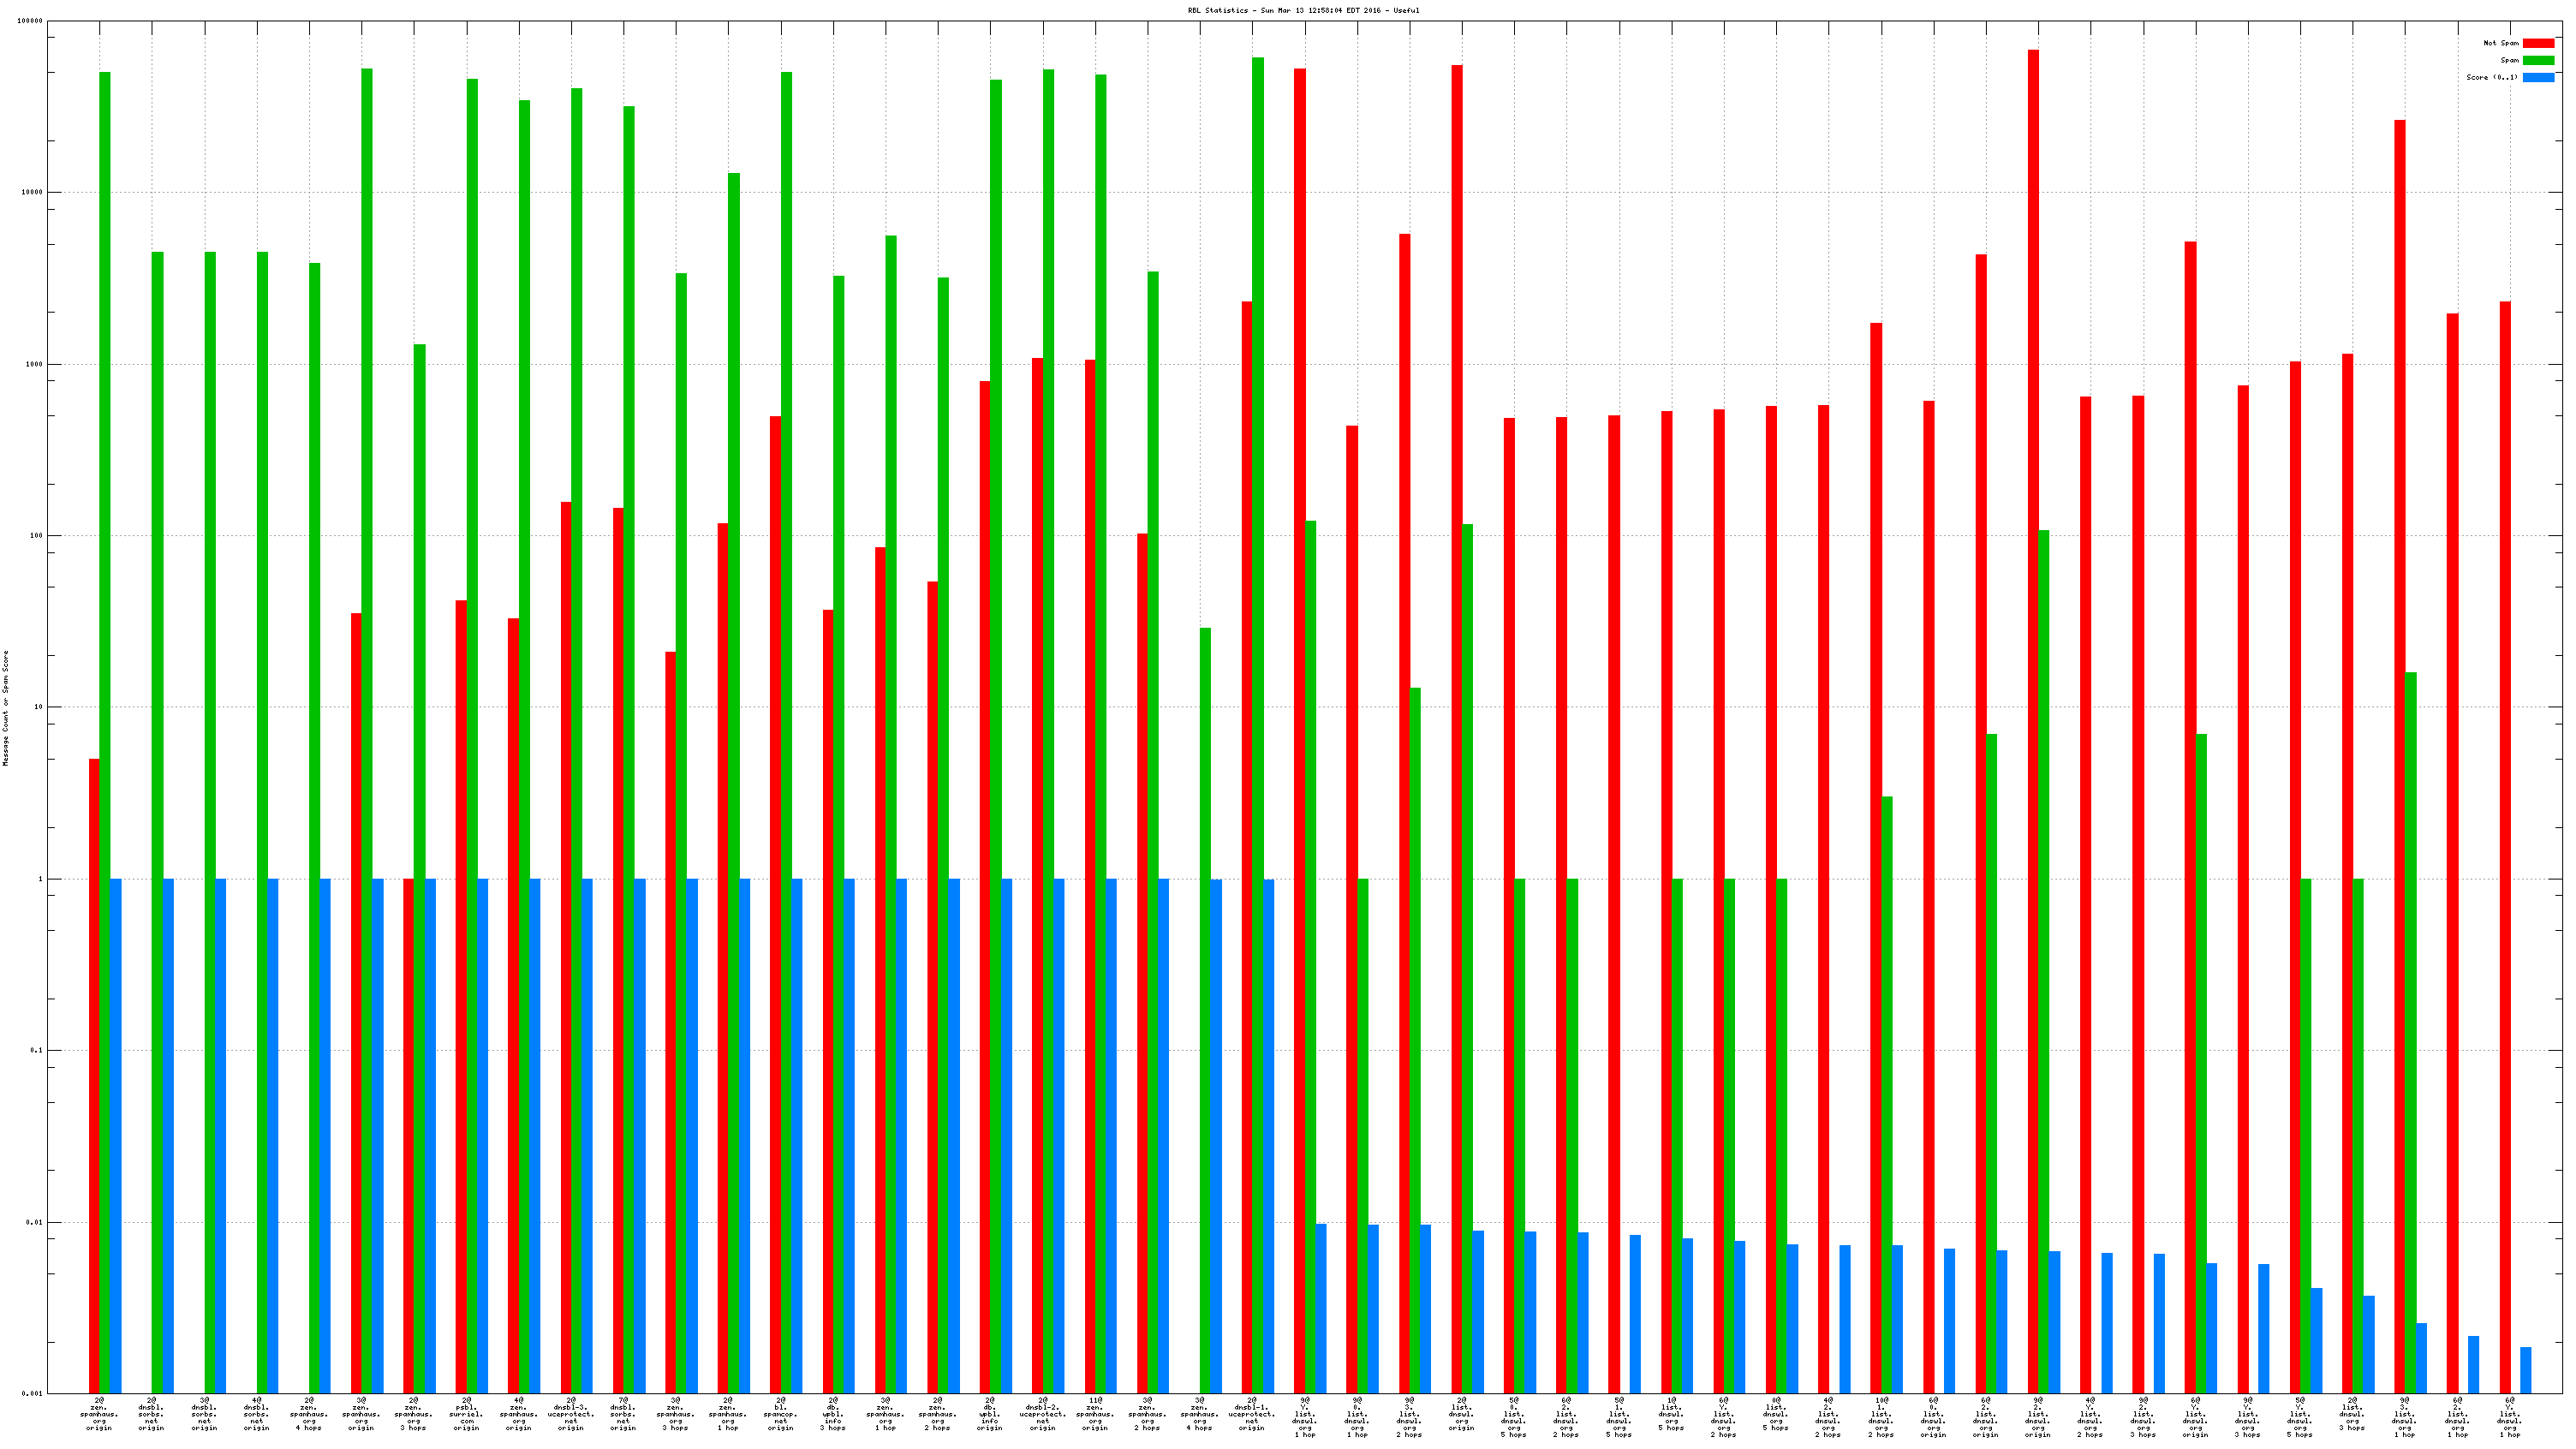Click the db.wpbl.info 3 hops axis label

(x=833, y=1414)
